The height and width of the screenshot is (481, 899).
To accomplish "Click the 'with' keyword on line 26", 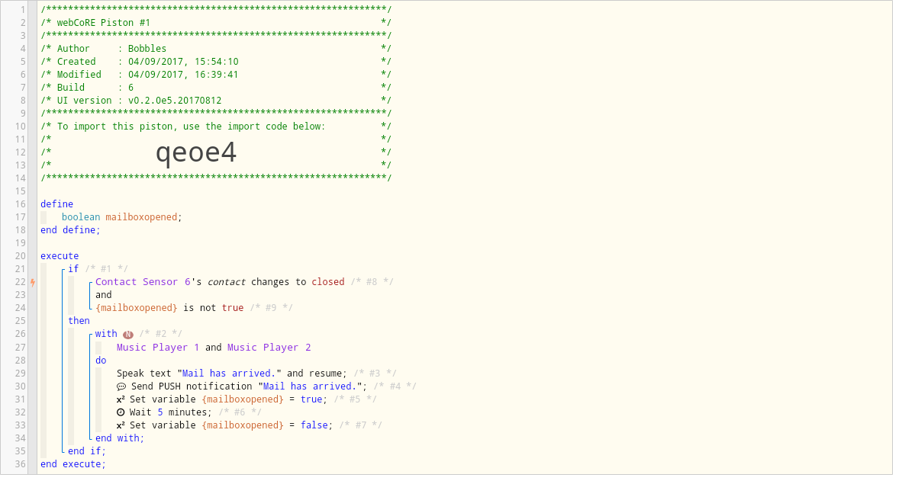I will coord(106,335).
